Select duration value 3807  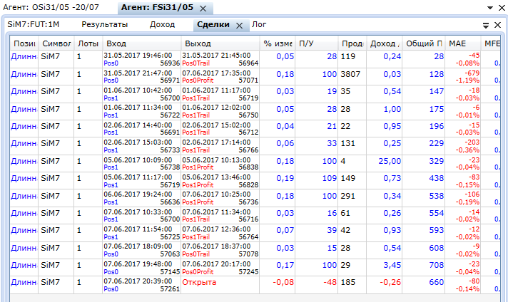coord(350,74)
